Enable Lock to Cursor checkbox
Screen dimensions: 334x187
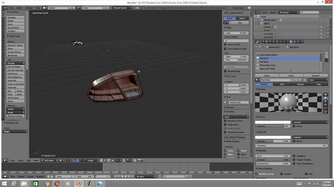(225, 45)
